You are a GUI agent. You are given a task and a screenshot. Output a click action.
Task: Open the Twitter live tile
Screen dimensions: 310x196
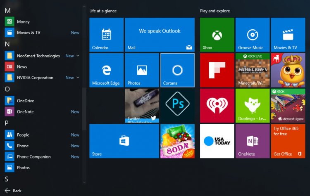[142, 106]
